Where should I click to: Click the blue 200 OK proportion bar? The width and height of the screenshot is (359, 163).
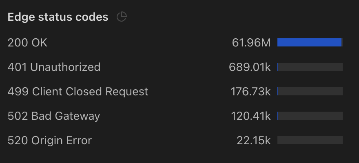(309, 42)
